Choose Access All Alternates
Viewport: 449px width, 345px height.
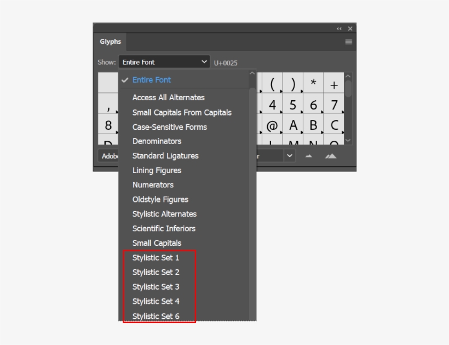coord(168,97)
